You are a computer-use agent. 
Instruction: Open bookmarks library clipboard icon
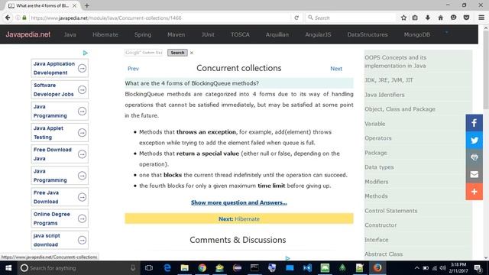pos(415,18)
